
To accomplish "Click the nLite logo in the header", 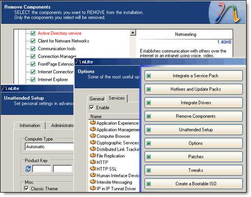I will coord(228,12).
